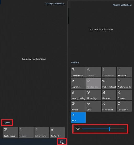
Task: Toggle Focus assist tile
Action: pyautogui.click(x=109, y=106)
